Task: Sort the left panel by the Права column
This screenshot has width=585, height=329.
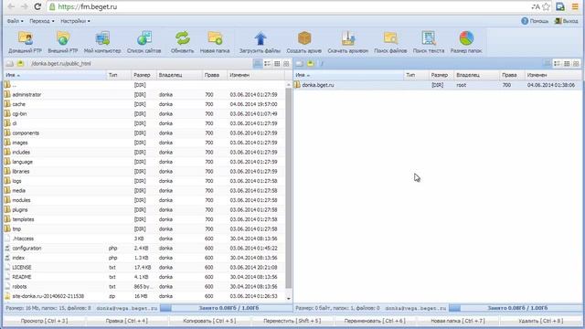Action: coord(215,75)
